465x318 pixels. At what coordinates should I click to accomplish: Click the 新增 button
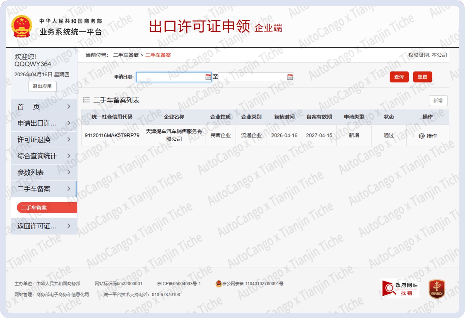(438, 100)
